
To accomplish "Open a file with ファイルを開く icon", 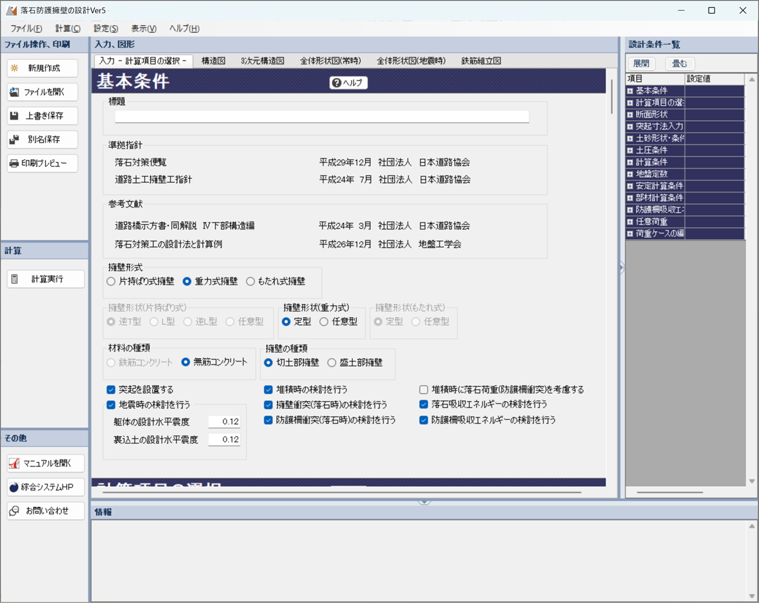I will pos(14,92).
